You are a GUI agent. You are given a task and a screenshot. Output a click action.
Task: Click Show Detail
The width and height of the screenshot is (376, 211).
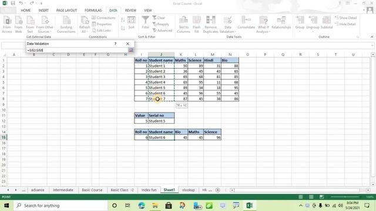346,18
